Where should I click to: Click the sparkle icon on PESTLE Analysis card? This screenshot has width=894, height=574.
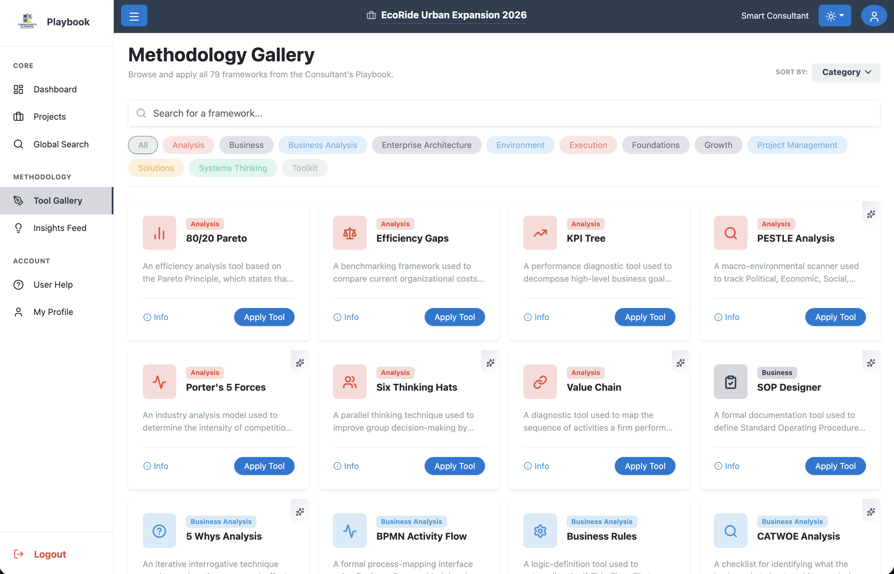tap(871, 214)
